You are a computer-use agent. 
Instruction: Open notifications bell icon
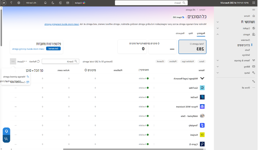coord(45,3)
